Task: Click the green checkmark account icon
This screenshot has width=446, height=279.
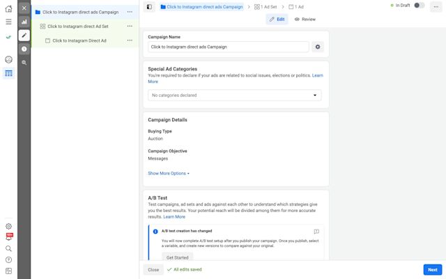Action: coord(8,37)
